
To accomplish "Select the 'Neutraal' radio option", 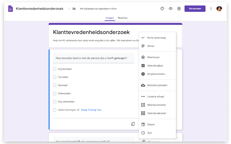I will tap(55, 85).
